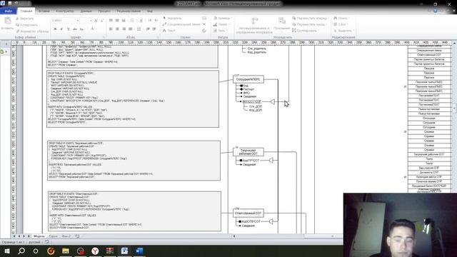Toggle strikethrough formatting
Screen dimensions: 457x257
click(75, 29)
